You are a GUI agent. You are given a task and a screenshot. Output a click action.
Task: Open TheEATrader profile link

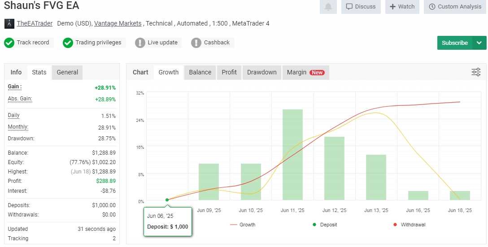pyautogui.click(x=35, y=23)
